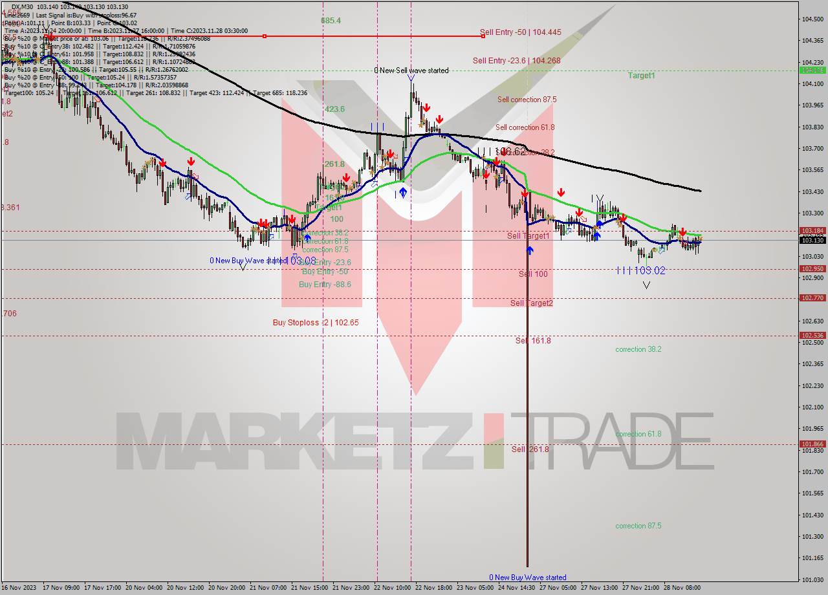Click the 102.100 price axis label
This screenshot has width=828, height=595.
coord(812,407)
